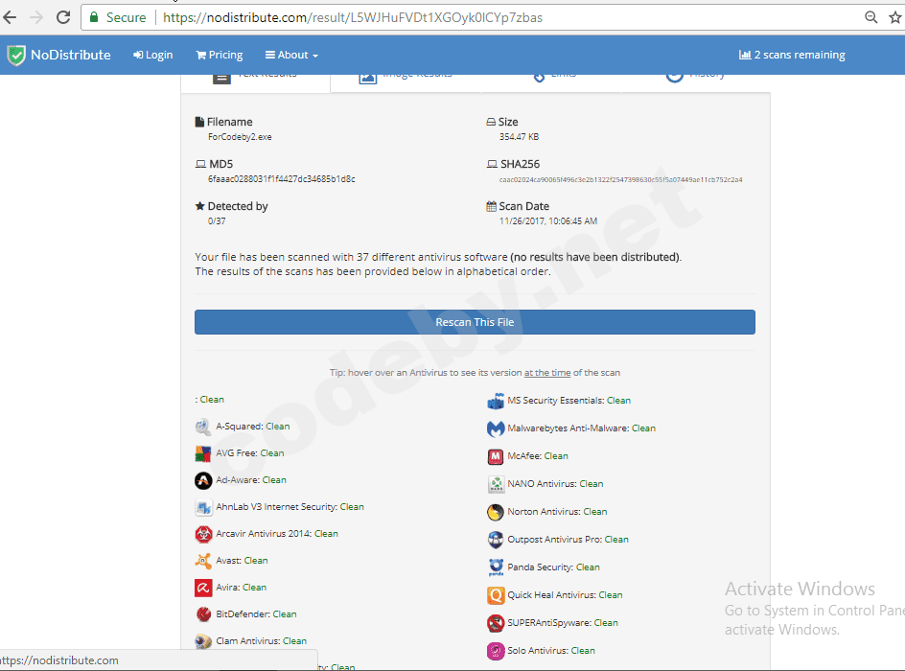
Task: Click the Avira: Clean result text
Action: click(x=242, y=588)
